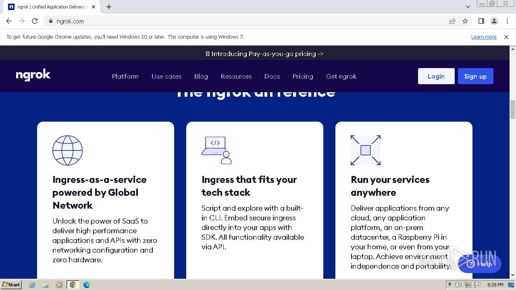516x290 pixels.
Task: Go to the Blog page
Action: 201,76
